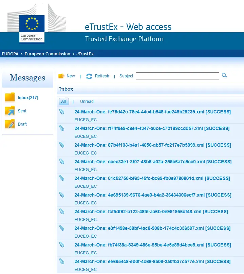244x274 pixels.
Task: Open the Inbox(217) folder link
Action: click(x=28, y=98)
